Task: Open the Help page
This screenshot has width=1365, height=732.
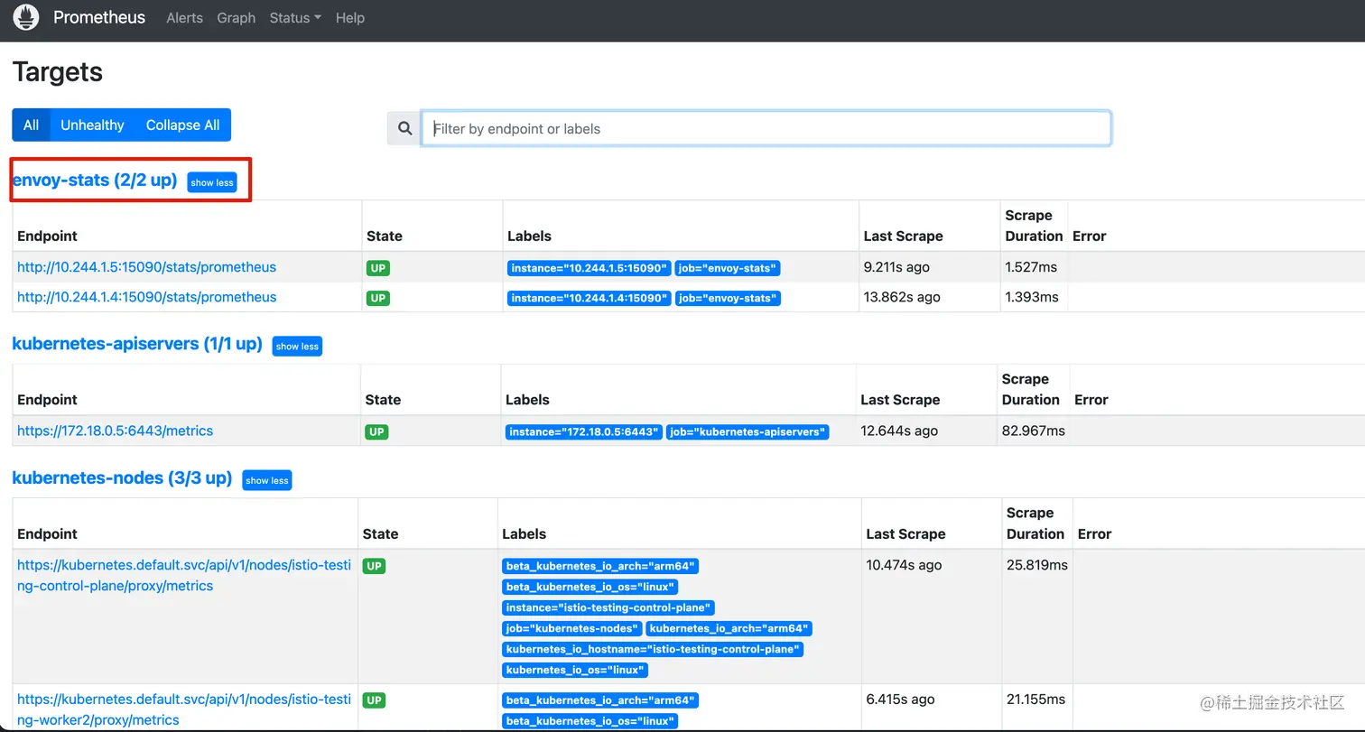Action: 350,18
